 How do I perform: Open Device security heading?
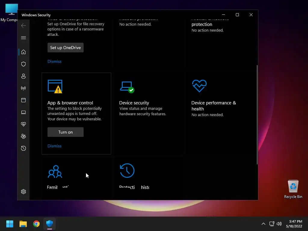point(134,103)
